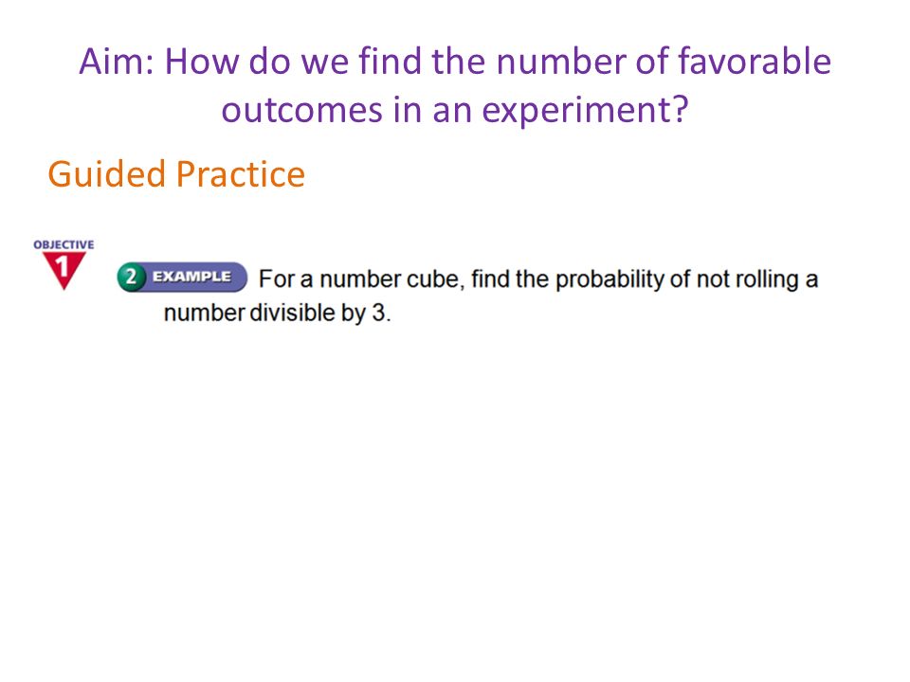Select the purple EXAMPLE badge label
The height and width of the screenshot is (682, 910).
tap(191, 277)
